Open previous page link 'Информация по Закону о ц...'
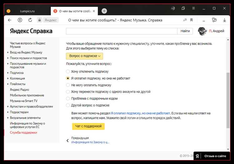 (90, 142)
